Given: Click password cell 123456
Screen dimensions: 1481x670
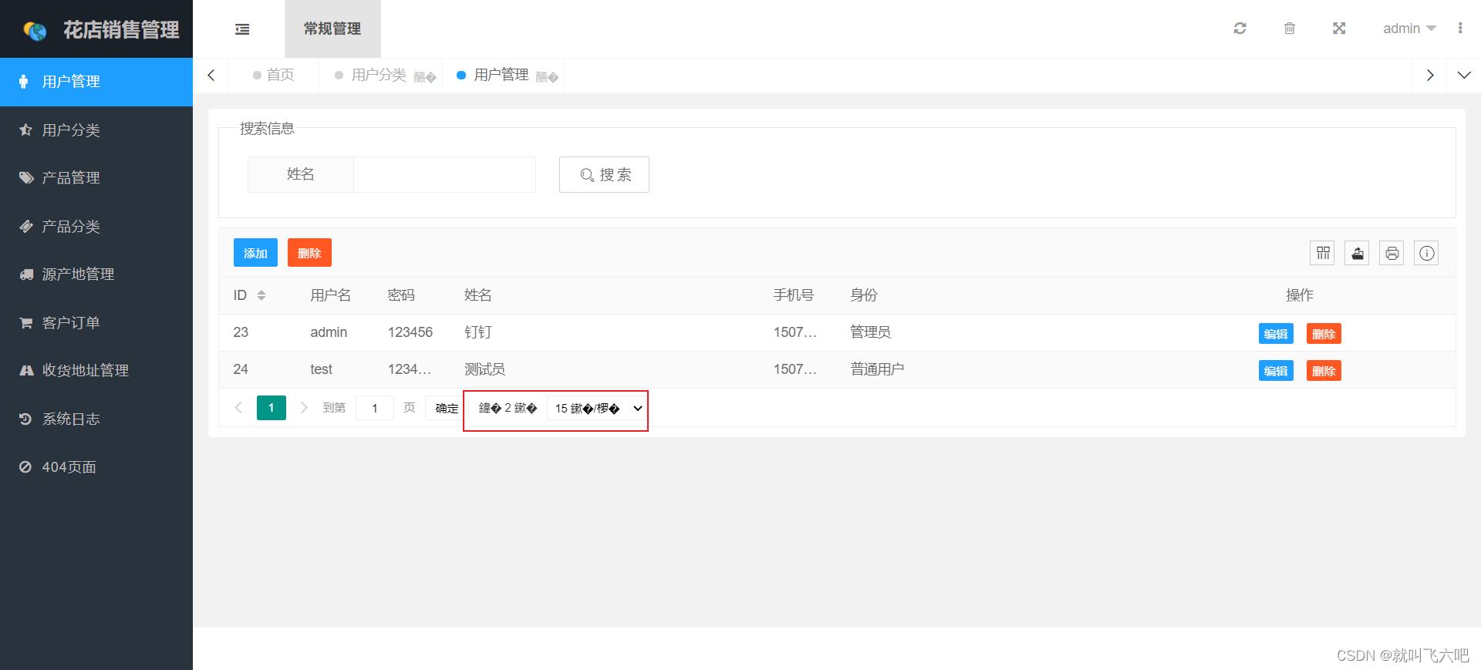Looking at the screenshot, I should (410, 332).
